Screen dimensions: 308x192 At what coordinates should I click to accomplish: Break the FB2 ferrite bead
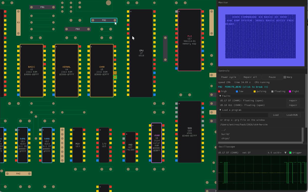pos(104,20)
